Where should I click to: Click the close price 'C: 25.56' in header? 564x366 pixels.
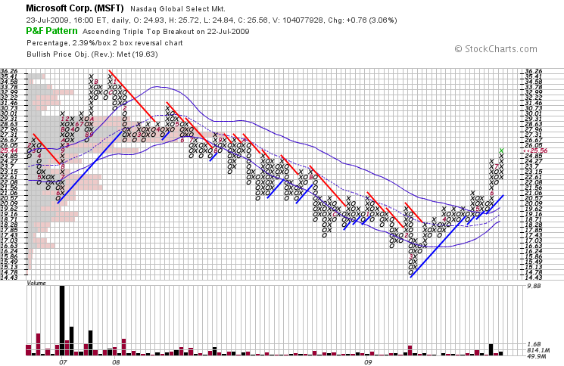(252, 20)
